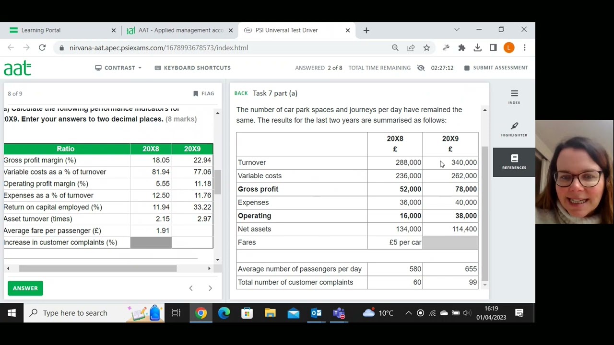Screen dimensions: 614x345
Task: Open the CONTRAST dropdown
Action: (118, 68)
